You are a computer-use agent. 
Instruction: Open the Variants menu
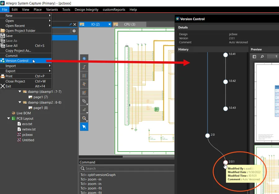pos(52,10)
